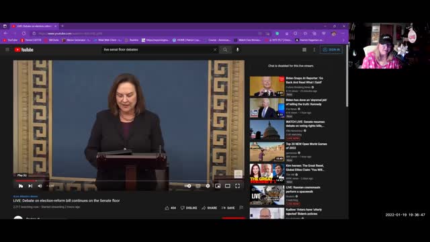Screen dimensions: 430x242
Task: Start voice search with the microphone
Action: [238, 50]
